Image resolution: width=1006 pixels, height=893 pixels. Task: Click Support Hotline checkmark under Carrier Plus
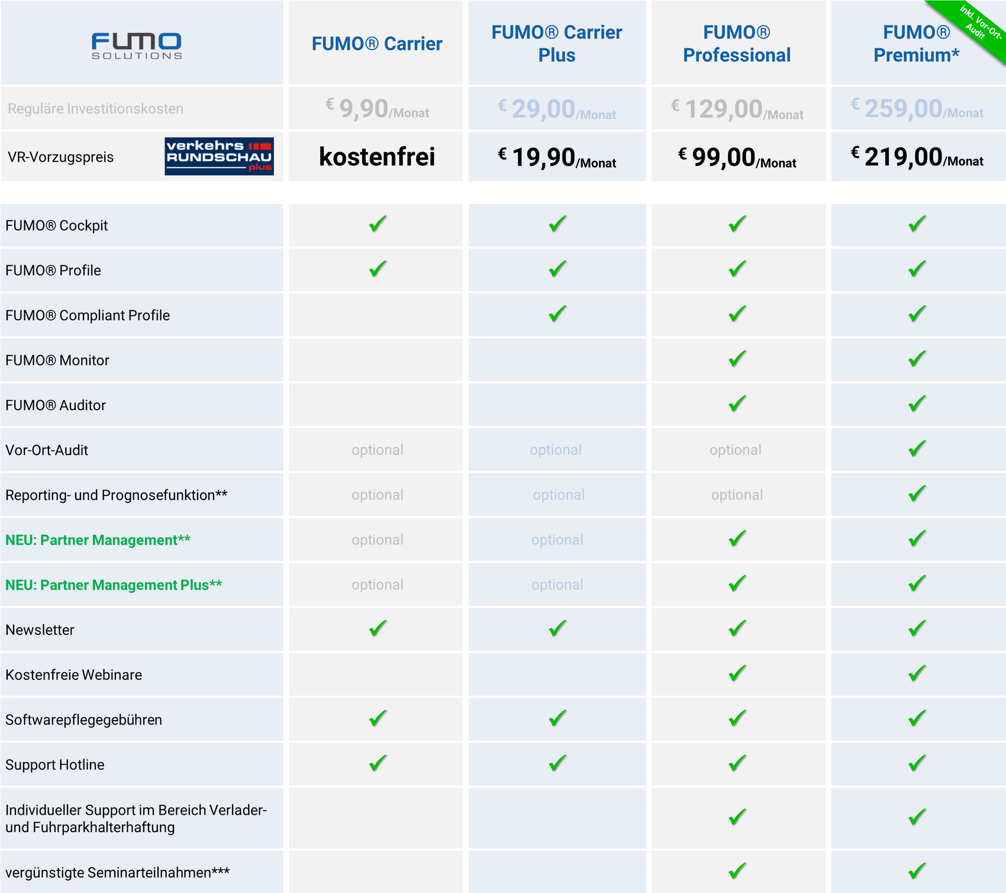point(557,763)
